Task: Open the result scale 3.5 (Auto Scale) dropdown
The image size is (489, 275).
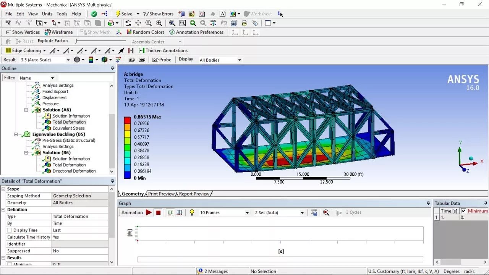Action: [x=68, y=60]
